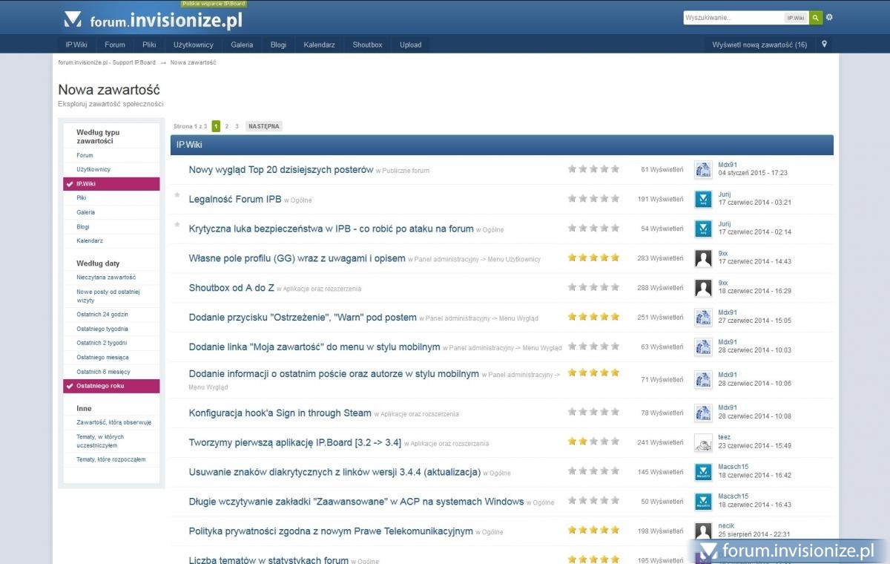
Task: Open topic Shoutbox od A do Z
Action: point(231,287)
